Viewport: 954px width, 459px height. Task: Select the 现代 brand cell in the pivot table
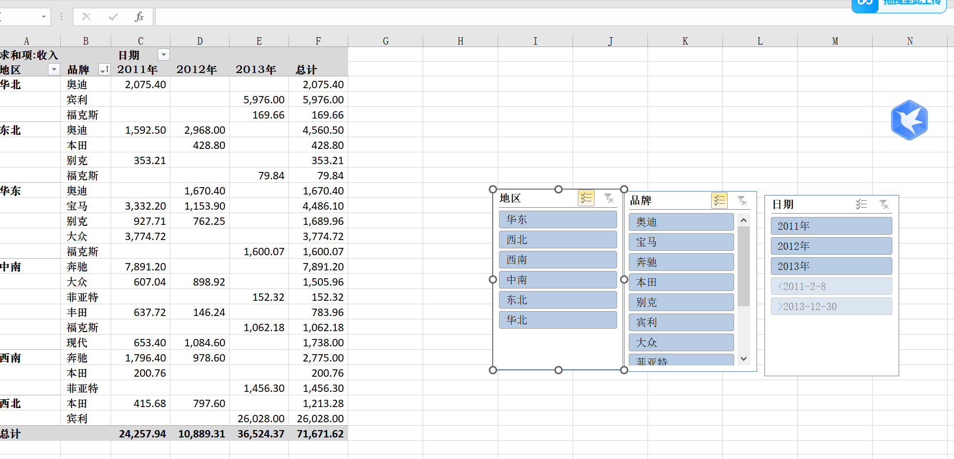(x=86, y=342)
